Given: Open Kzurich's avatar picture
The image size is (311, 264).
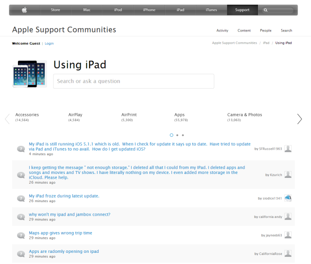Looking at the screenshot, I should tap(288, 174).
